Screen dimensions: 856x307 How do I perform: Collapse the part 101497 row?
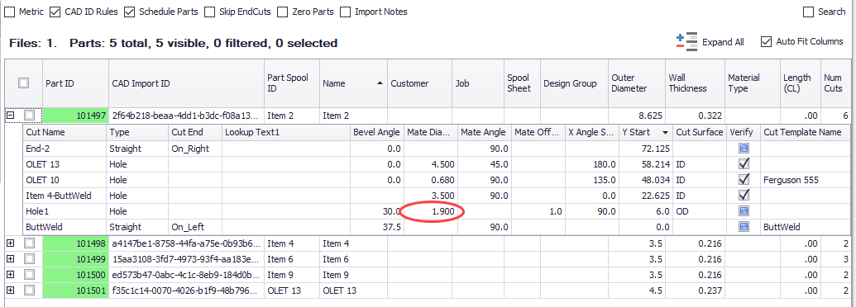10,116
